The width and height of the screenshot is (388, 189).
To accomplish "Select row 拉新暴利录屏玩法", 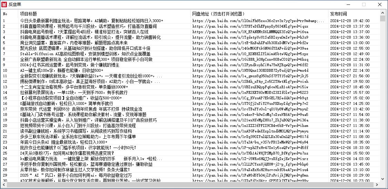I will 190,93.
